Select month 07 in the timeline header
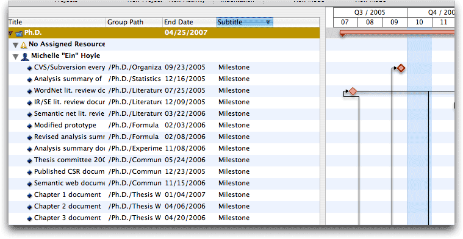Image resolution: width=463 pixels, height=239 pixels. [x=345, y=22]
